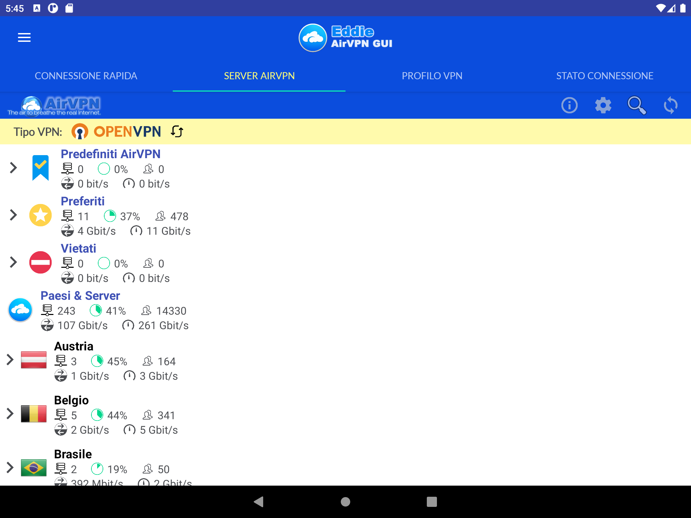The height and width of the screenshot is (518, 691).
Task: Open the Preferiti heading
Action: (83, 201)
